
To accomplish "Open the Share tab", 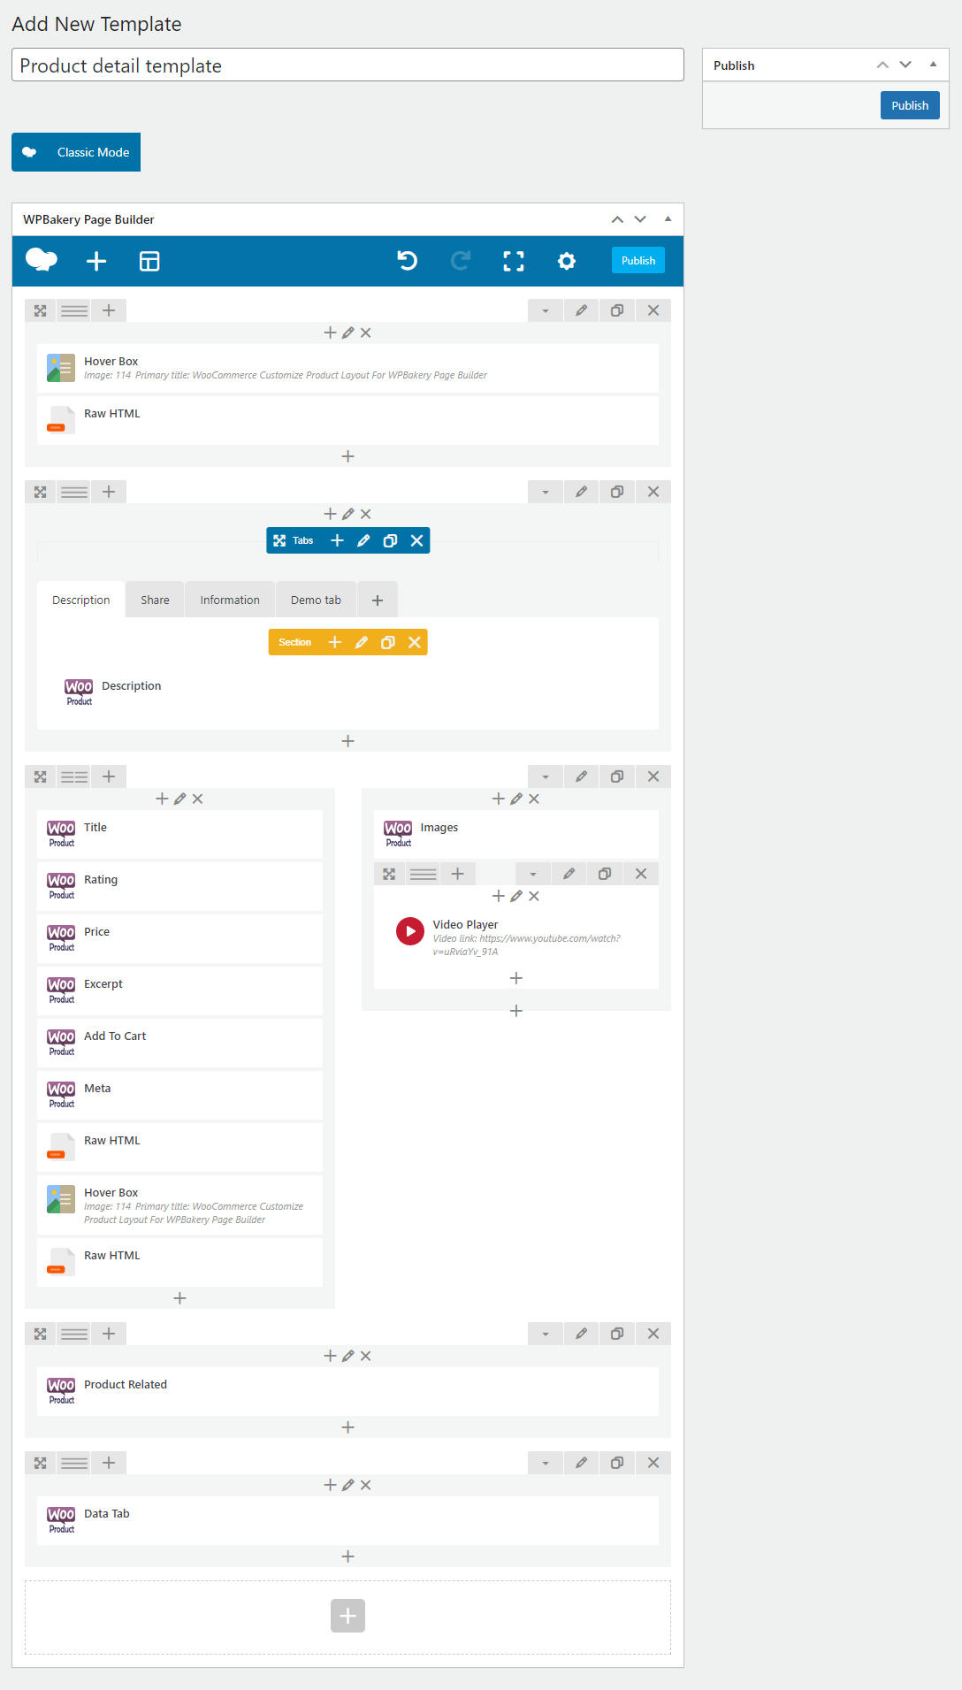I will click(x=155, y=600).
